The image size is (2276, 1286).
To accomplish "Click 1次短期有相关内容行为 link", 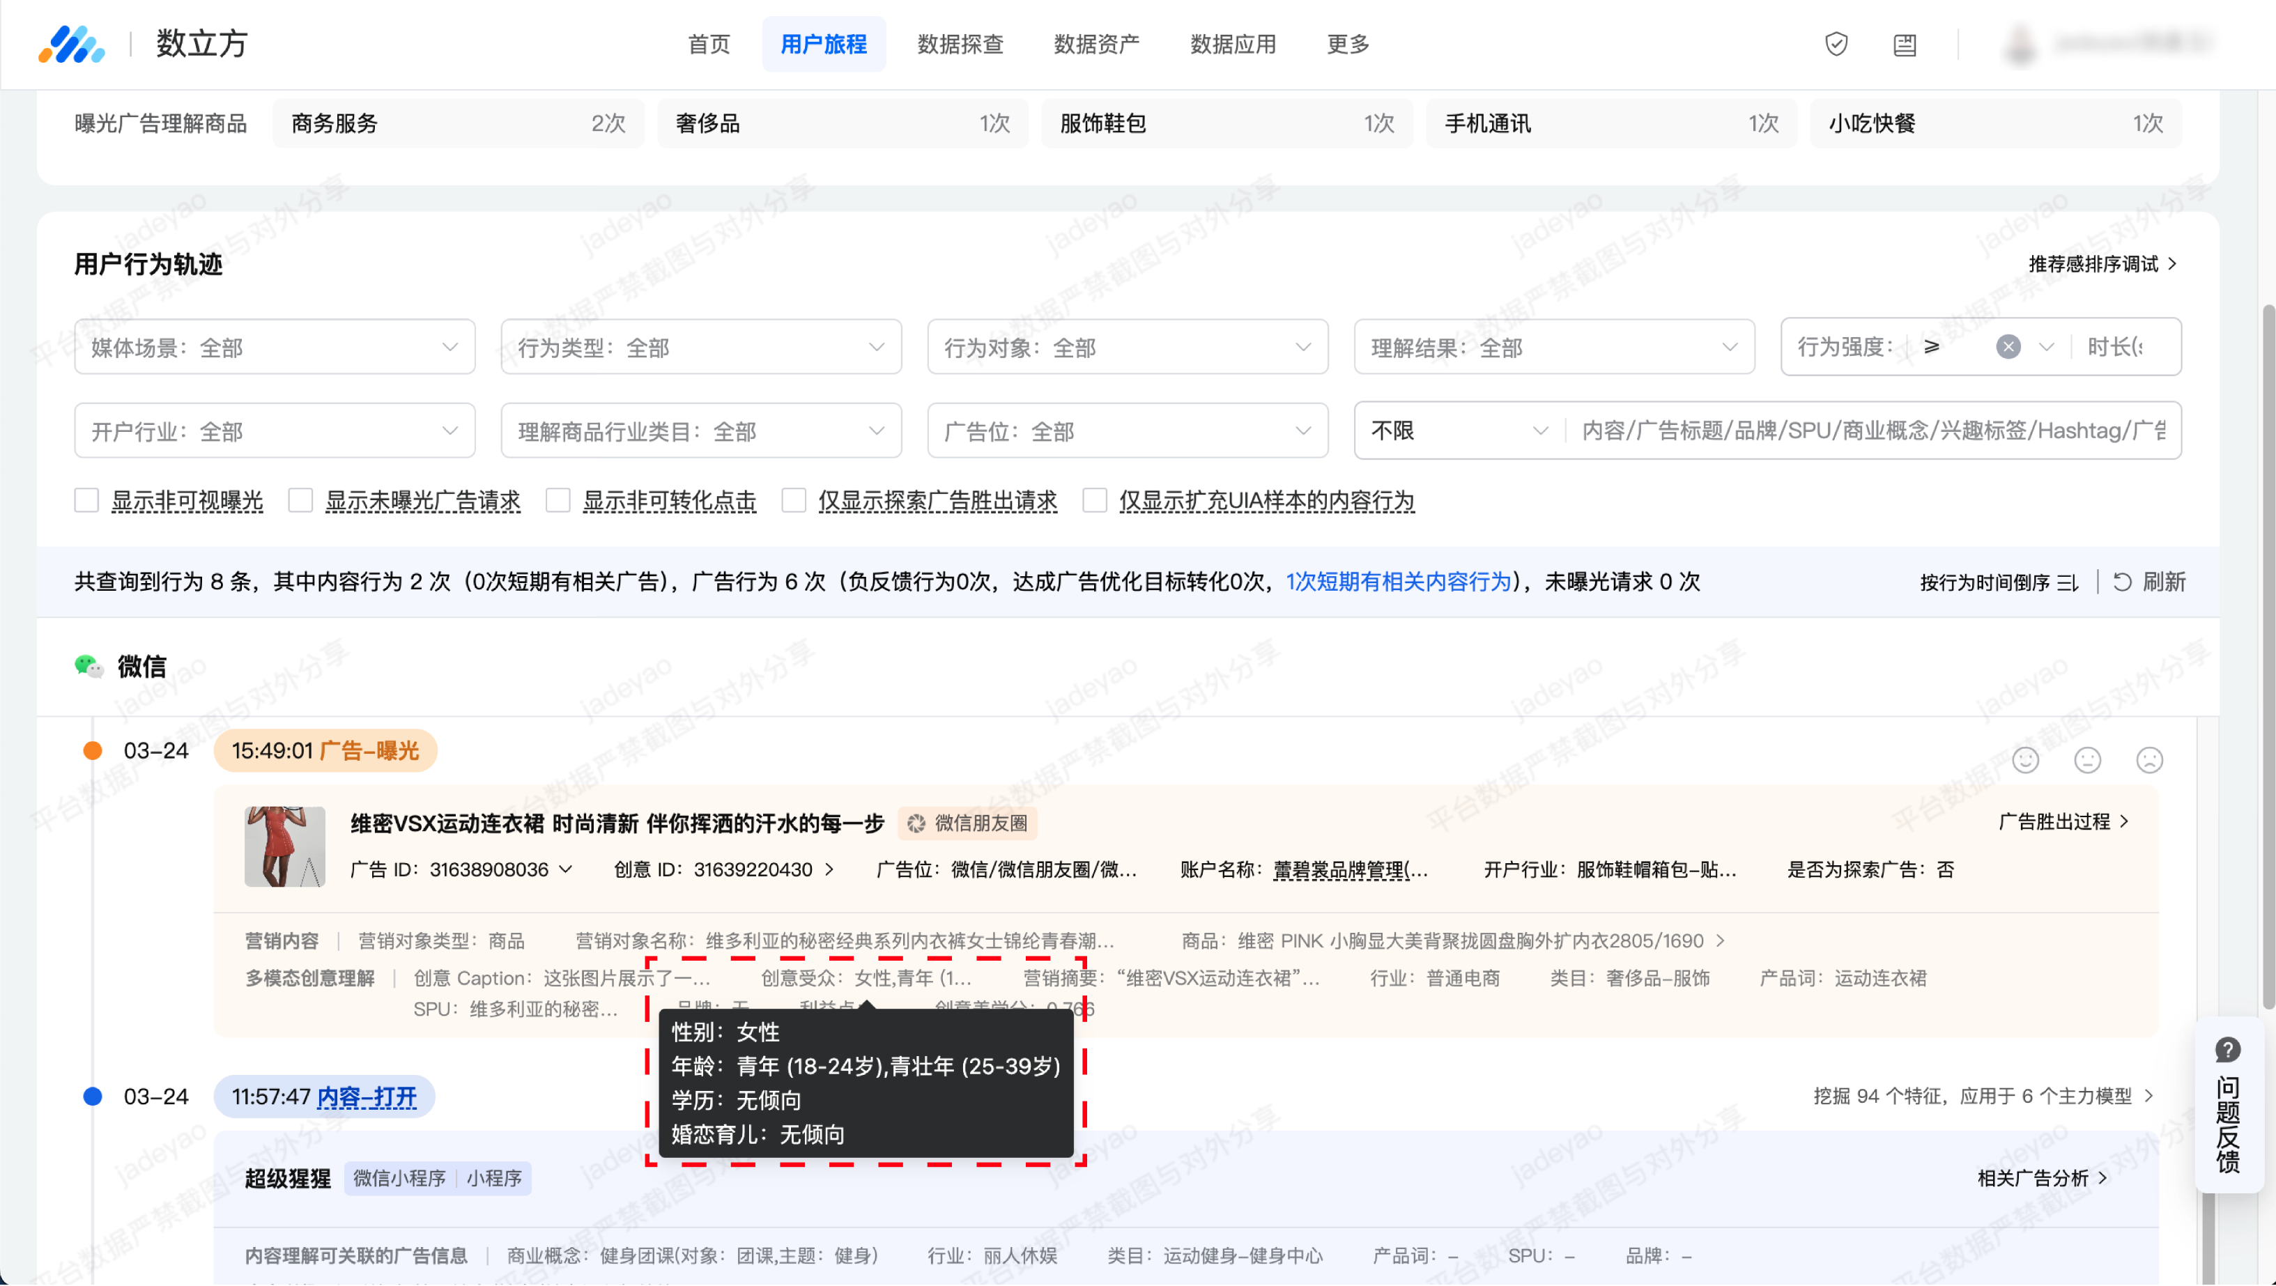I will (1398, 581).
